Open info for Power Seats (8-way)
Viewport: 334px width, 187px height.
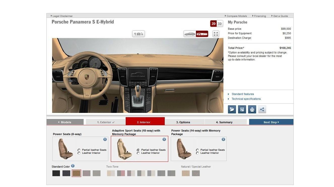pos(105,139)
